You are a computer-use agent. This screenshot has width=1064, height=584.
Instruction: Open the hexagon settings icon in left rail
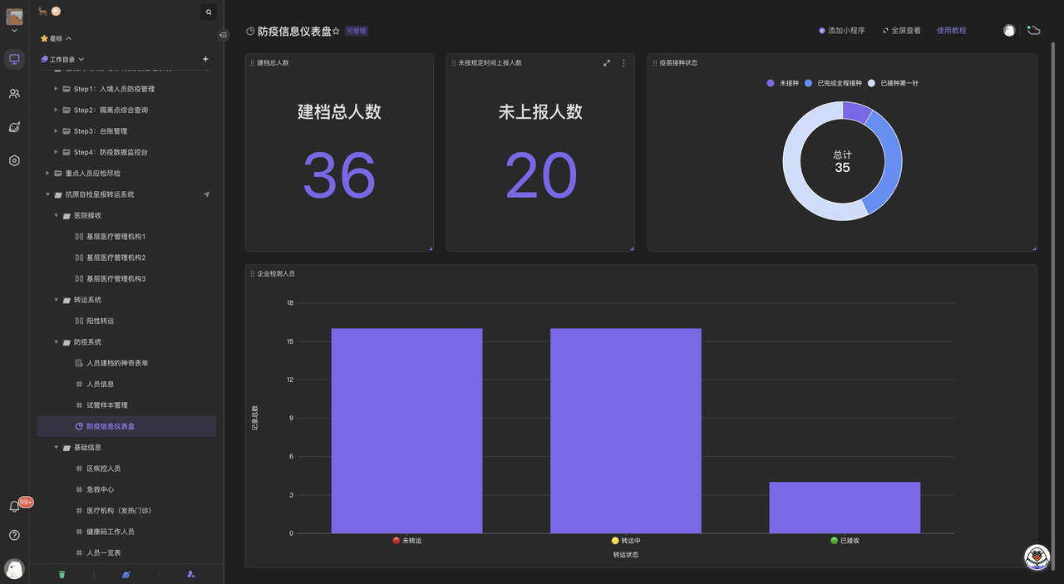click(14, 160)
